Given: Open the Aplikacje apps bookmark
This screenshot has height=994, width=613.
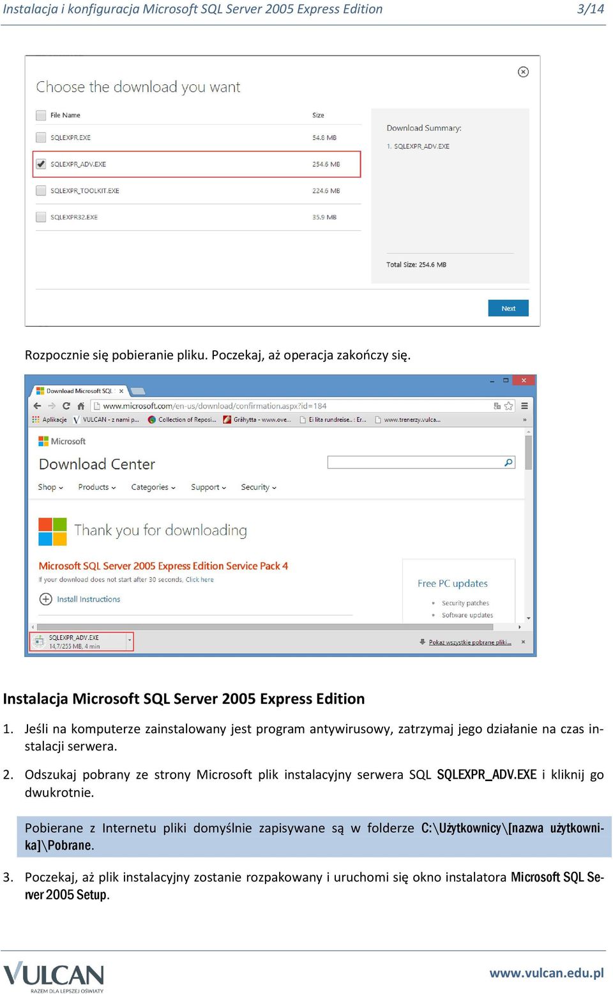Looking at the screenshot, I should [49, 420].
